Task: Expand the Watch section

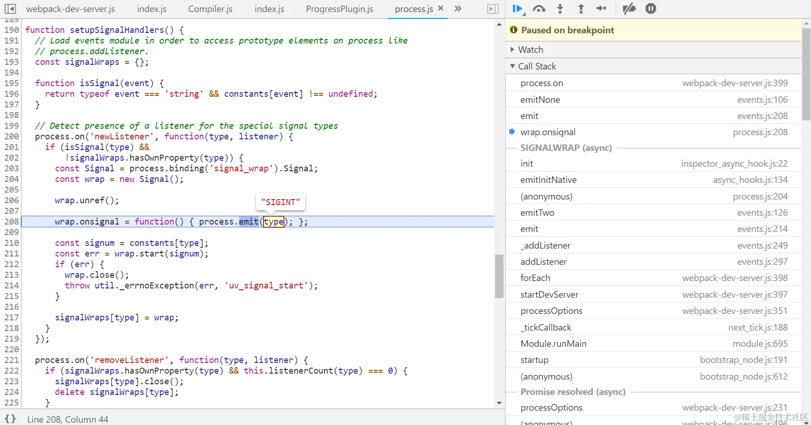Action: pyautogui.click(x=653, y=50)
